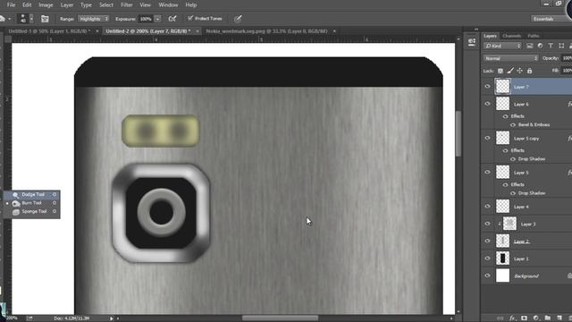Open the Range Highlights dropdown

93,19
